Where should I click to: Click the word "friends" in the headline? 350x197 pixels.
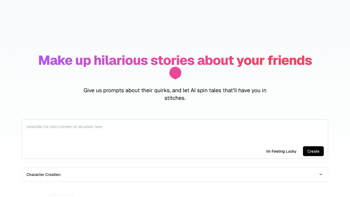(x=290, y=60)
